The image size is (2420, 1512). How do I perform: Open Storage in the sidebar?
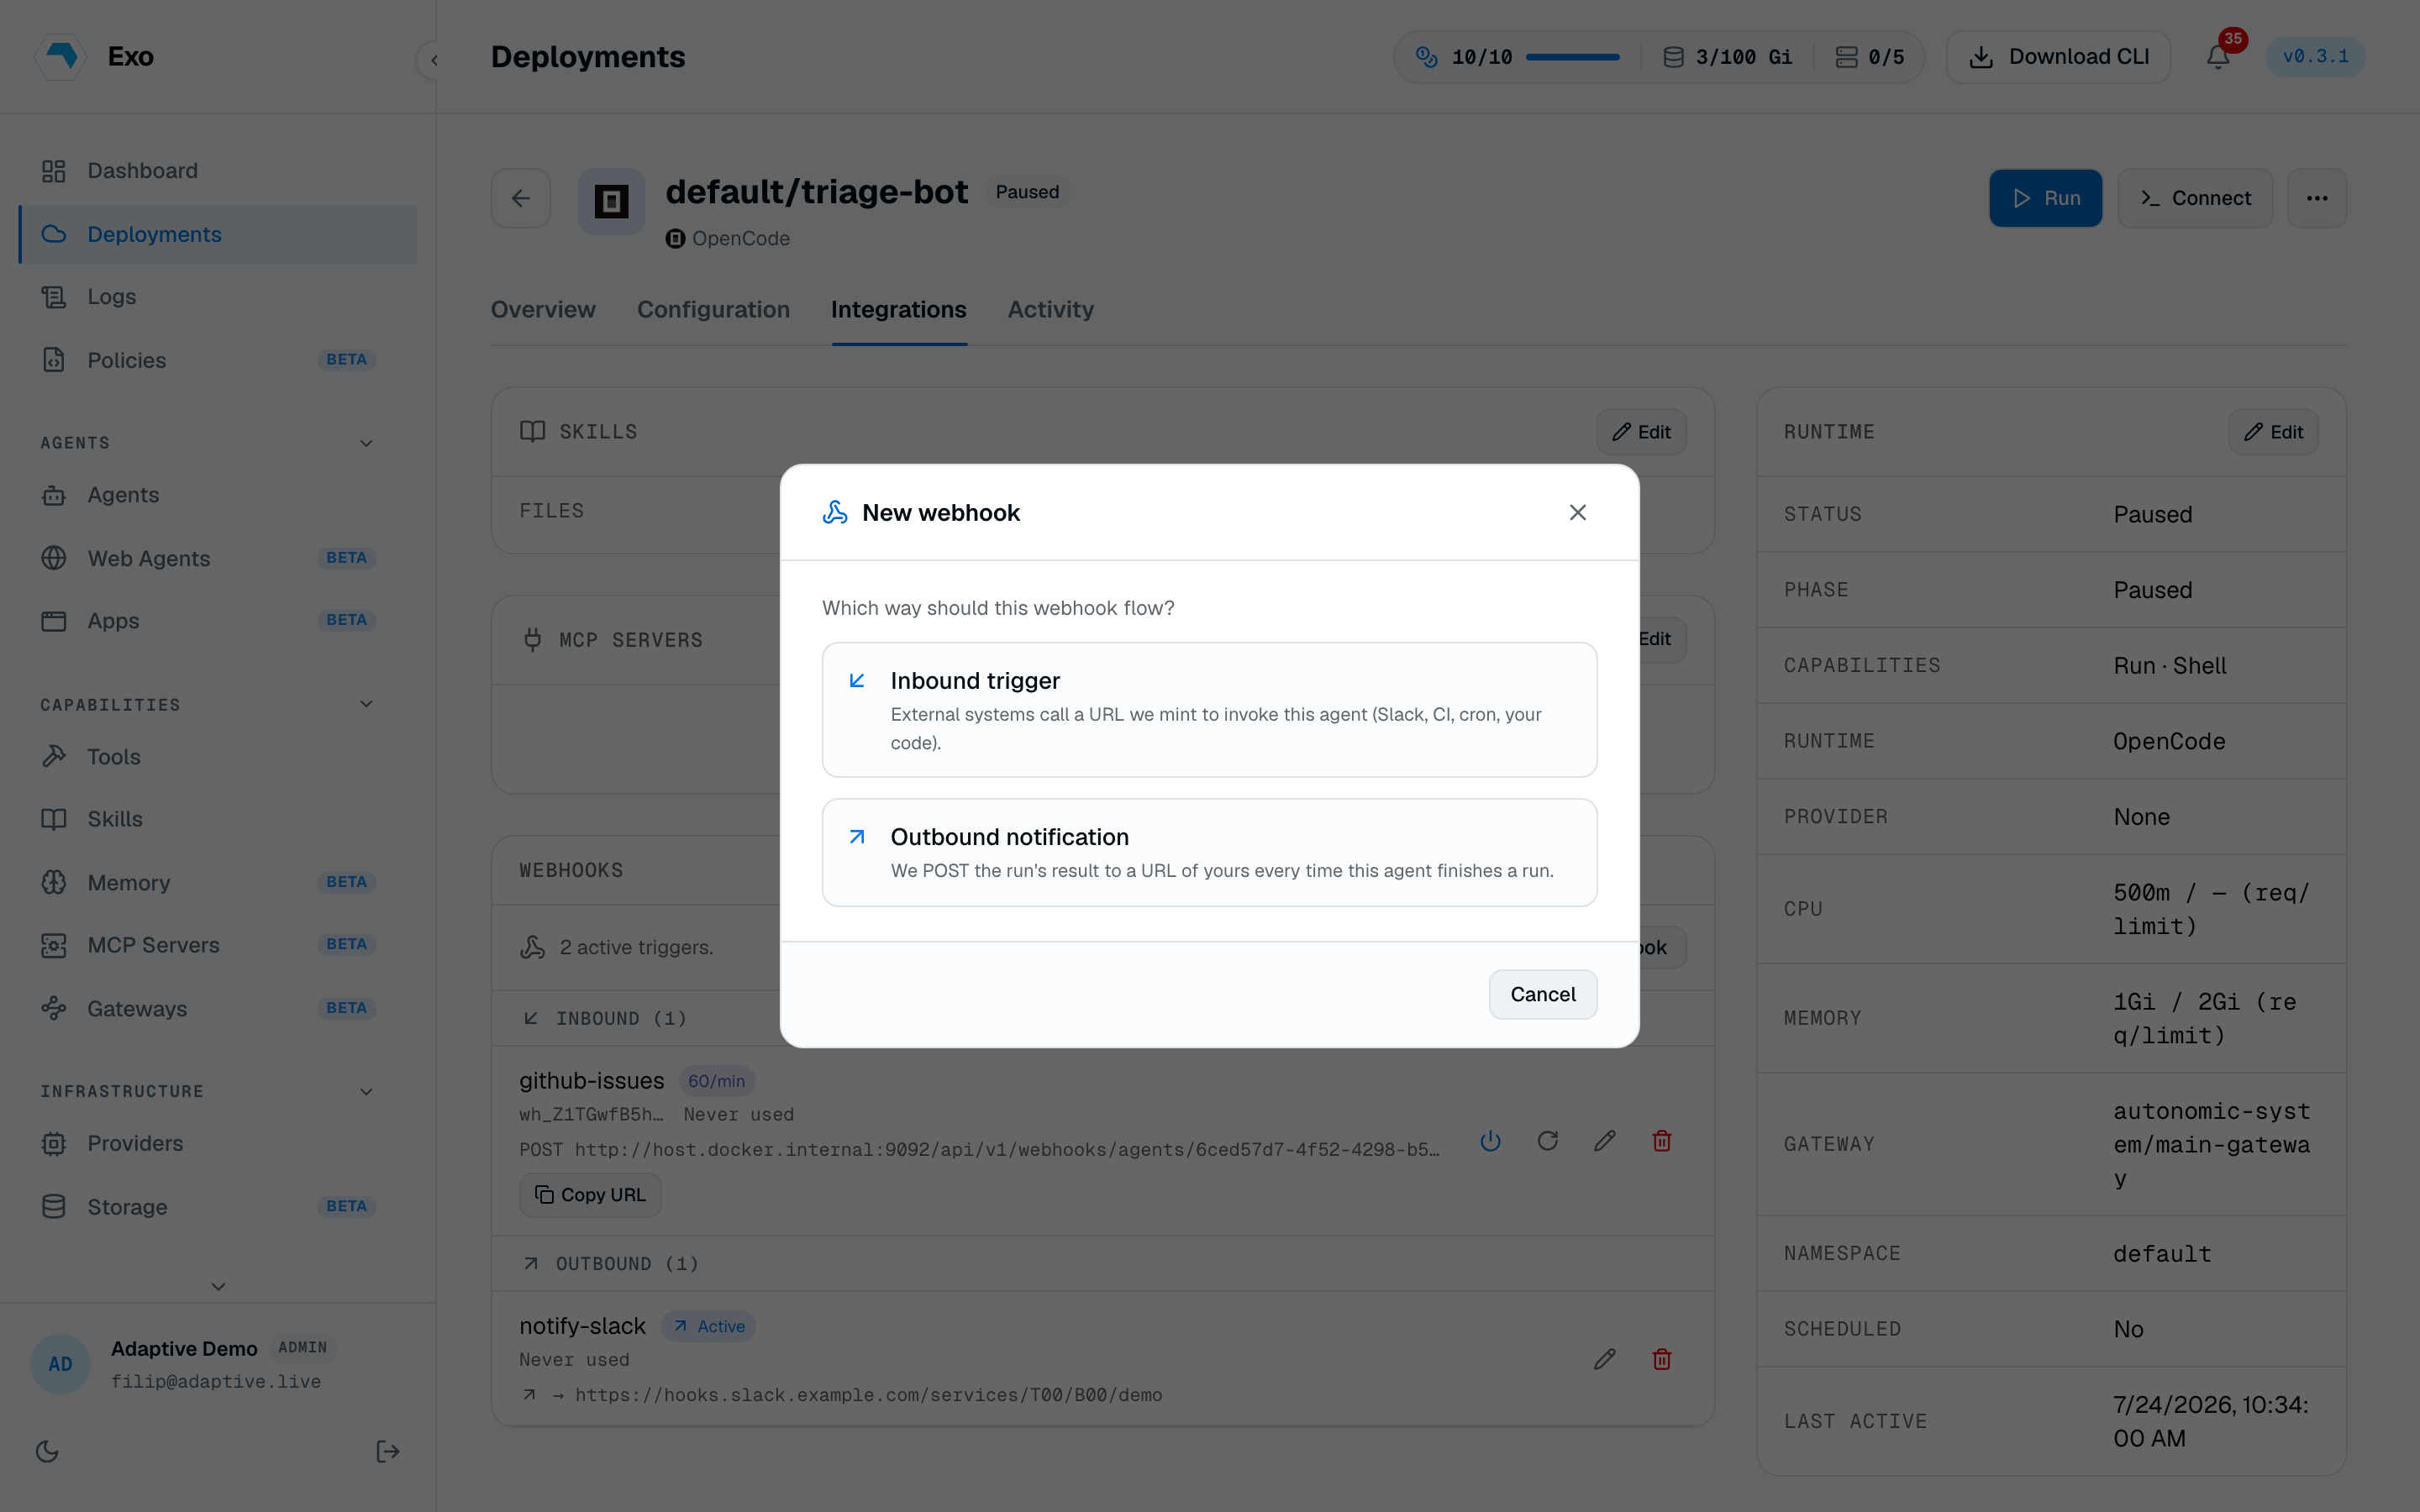point(218,1206)
